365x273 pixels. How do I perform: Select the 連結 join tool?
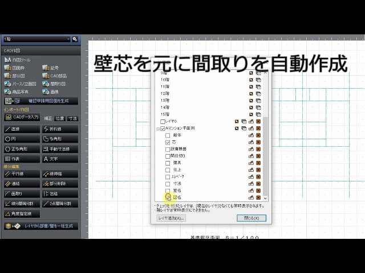point(22,184)
